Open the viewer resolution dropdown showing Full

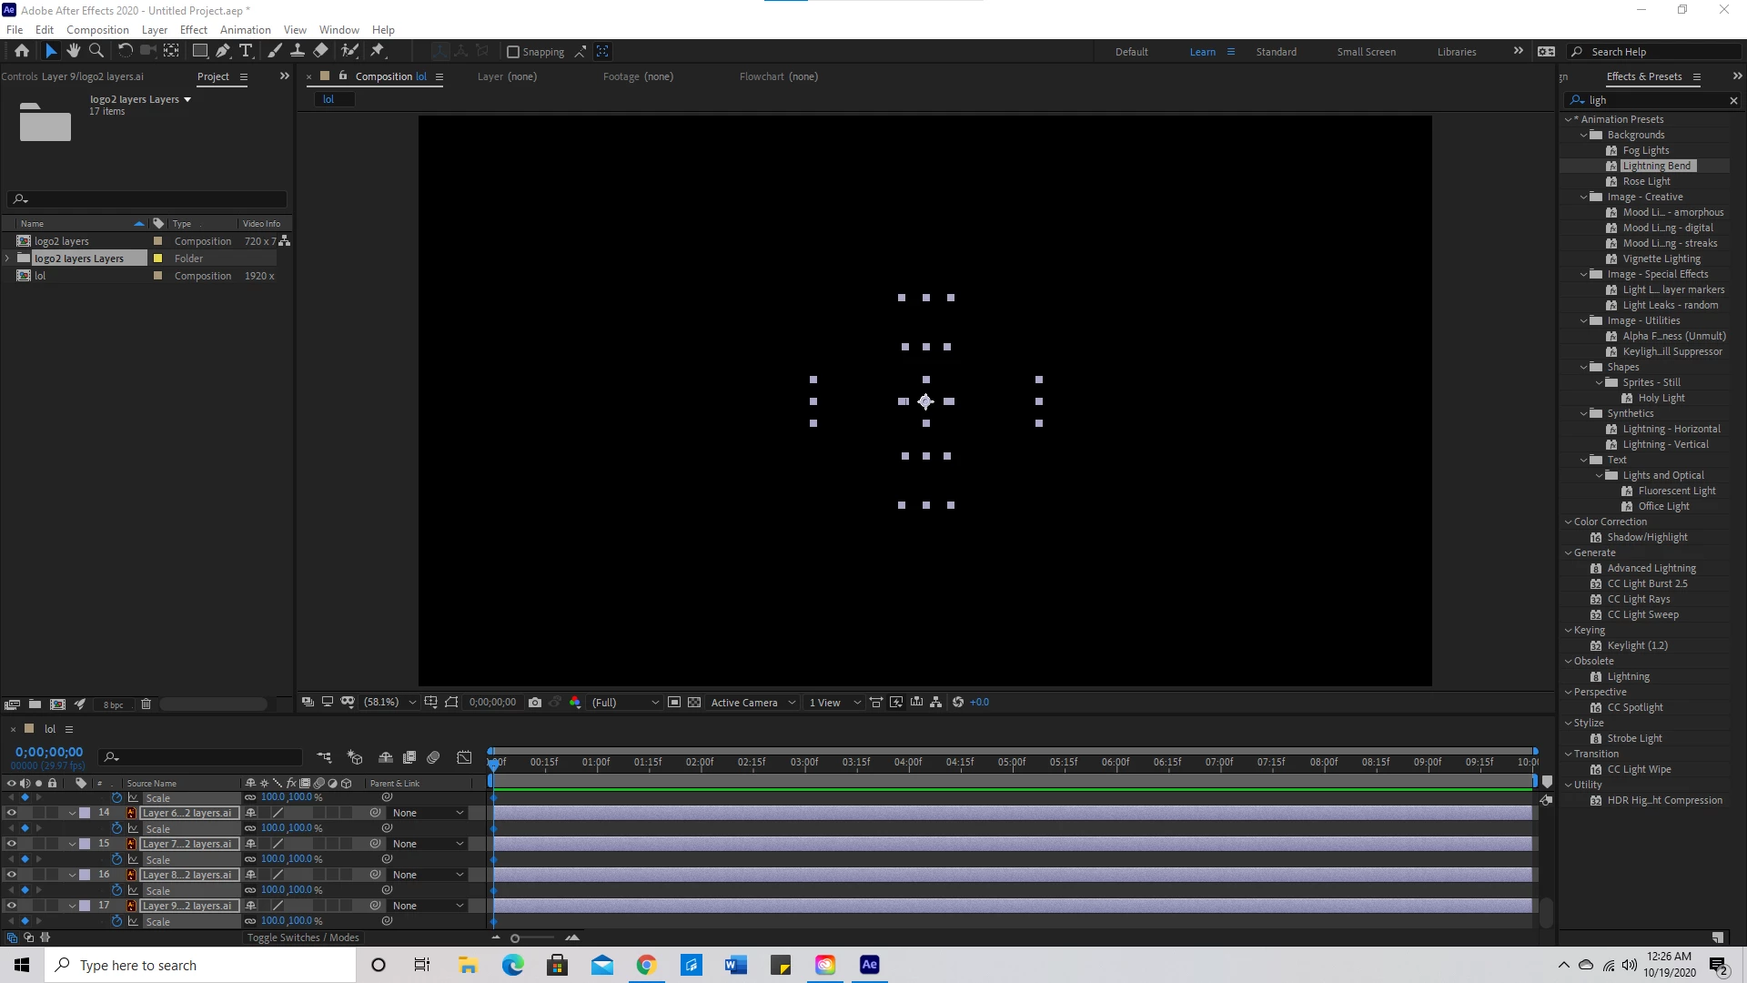[625, 703]
